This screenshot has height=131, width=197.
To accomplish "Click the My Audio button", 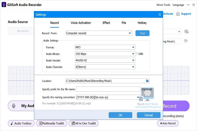I will pyautogui.click(x=21, y=106).
